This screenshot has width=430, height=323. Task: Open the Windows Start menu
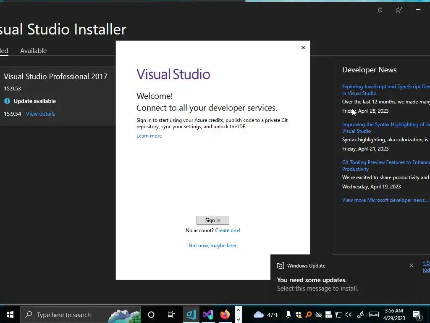[x=10, y=315]
